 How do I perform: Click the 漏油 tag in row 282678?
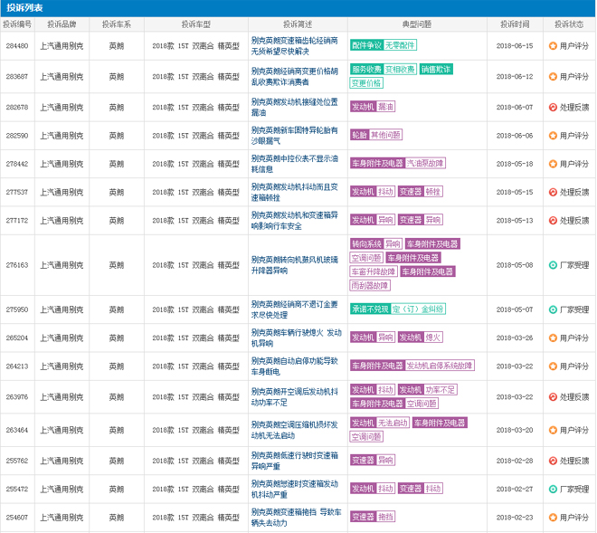pyautogui.click(x=385, y=107)
